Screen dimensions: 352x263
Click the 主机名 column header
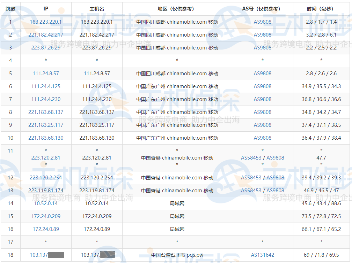tap(97, 9)
